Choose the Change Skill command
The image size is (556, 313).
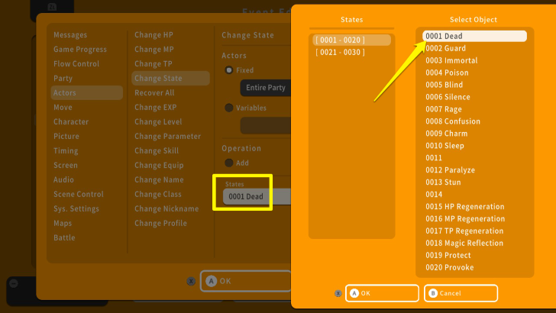click(157, 151)
